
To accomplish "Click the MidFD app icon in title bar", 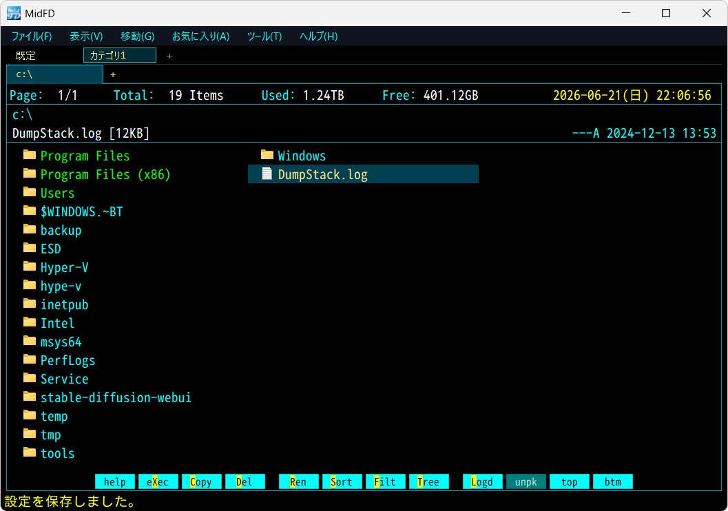I will coord(14,13).
